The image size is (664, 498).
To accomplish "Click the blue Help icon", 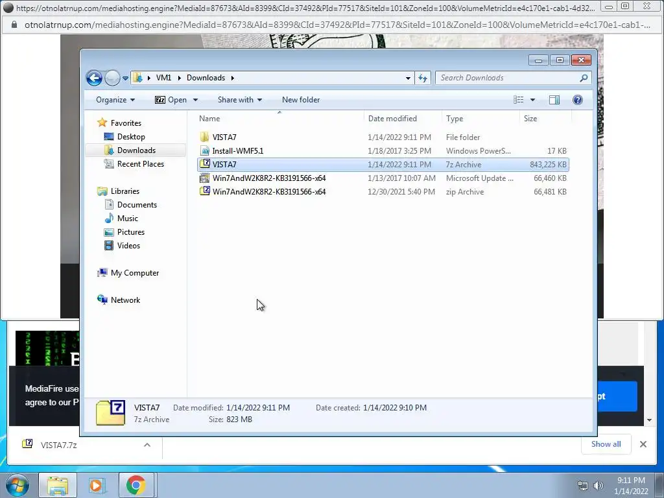I will [x=578, y=100].
